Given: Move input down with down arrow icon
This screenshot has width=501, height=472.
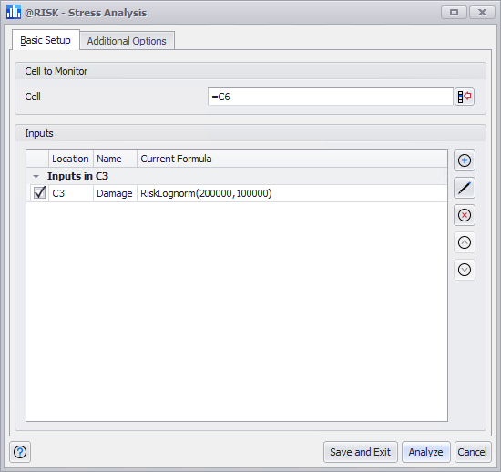Looking at the screenshot, I should (465, 270).
